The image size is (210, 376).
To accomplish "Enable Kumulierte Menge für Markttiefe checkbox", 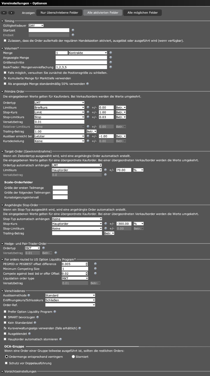I will click(5, 78).
